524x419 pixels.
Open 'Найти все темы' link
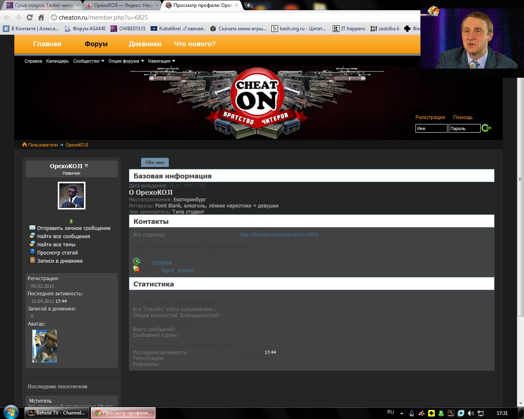(56, 245)
